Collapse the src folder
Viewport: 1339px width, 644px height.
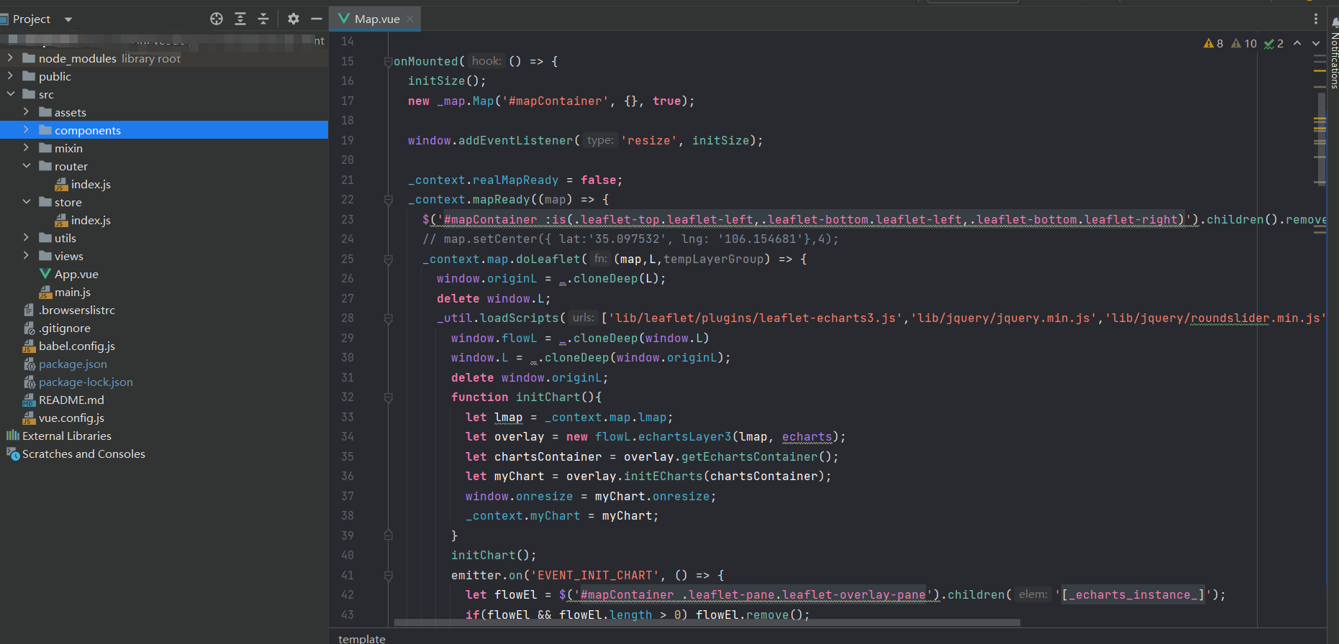pyautogui.click(x=10, y=94)
